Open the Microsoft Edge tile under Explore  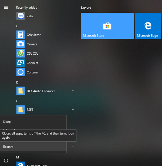[x=148, y=26]
